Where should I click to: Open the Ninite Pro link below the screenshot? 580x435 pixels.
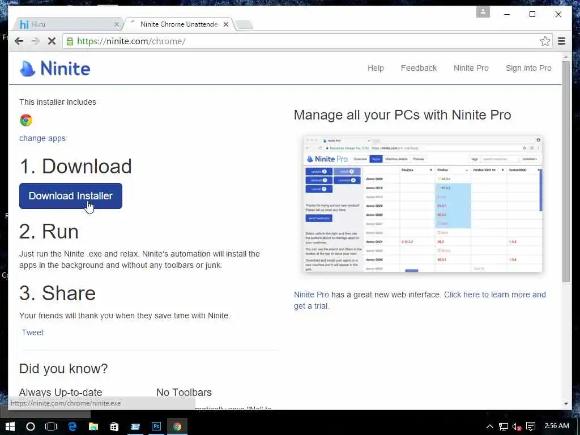pyautogui.click(x=311, y=295)
